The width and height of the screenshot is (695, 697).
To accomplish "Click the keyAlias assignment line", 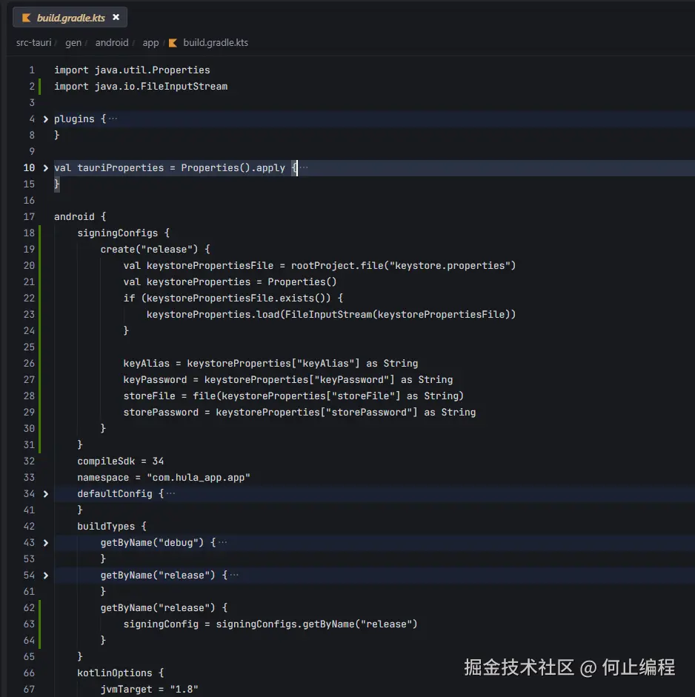I will pos(270,364).
